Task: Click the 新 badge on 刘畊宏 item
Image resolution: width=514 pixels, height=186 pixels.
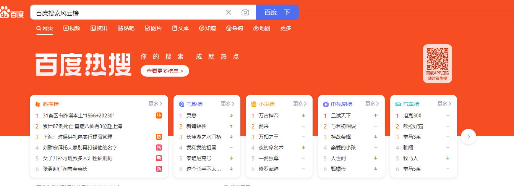Action: pyautogui.click(x=159, y=148)
